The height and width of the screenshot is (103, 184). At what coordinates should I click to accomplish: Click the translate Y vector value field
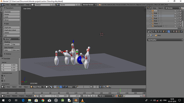click(x=9, y=67)
